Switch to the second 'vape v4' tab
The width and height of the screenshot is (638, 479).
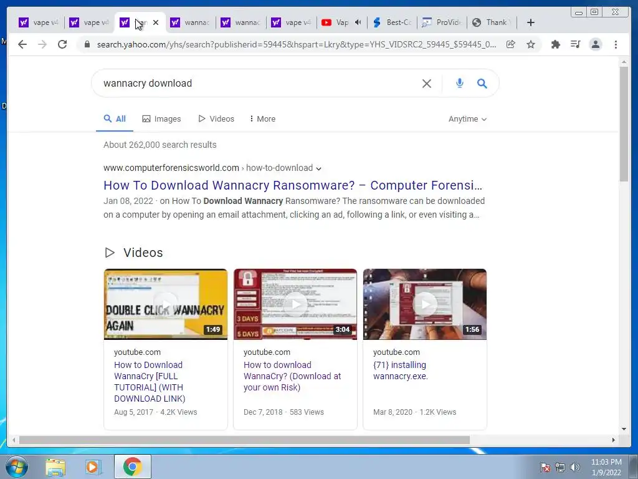pyautogui.click(x=89, y=22)
